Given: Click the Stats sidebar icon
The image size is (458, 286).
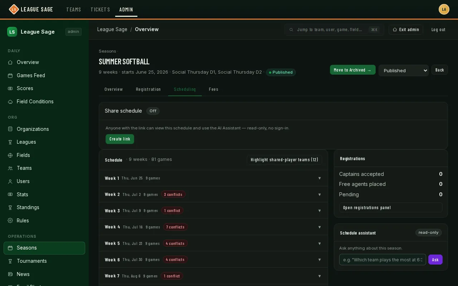Looking at the screenshot, I should (x=10, y=194).
